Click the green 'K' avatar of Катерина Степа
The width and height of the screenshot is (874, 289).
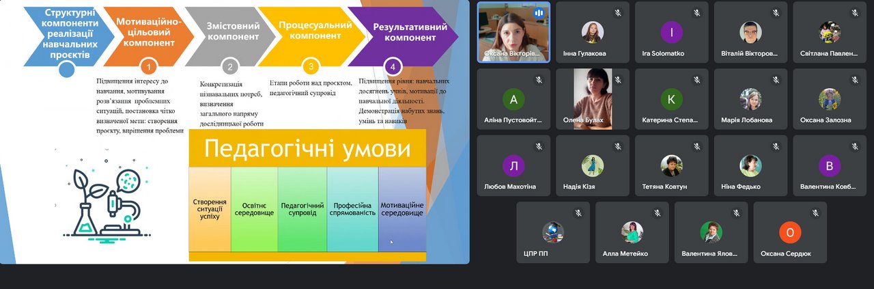[x=672, y=100]
